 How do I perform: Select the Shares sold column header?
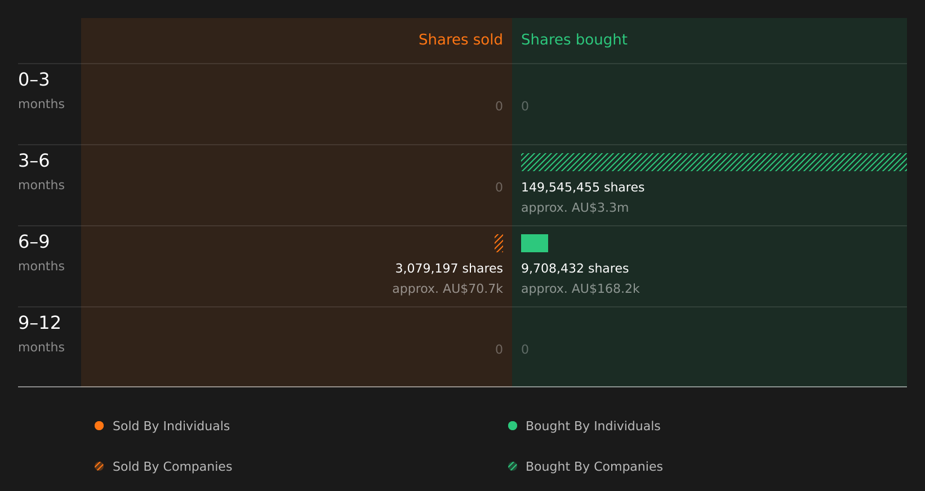[x=460, y=39]
